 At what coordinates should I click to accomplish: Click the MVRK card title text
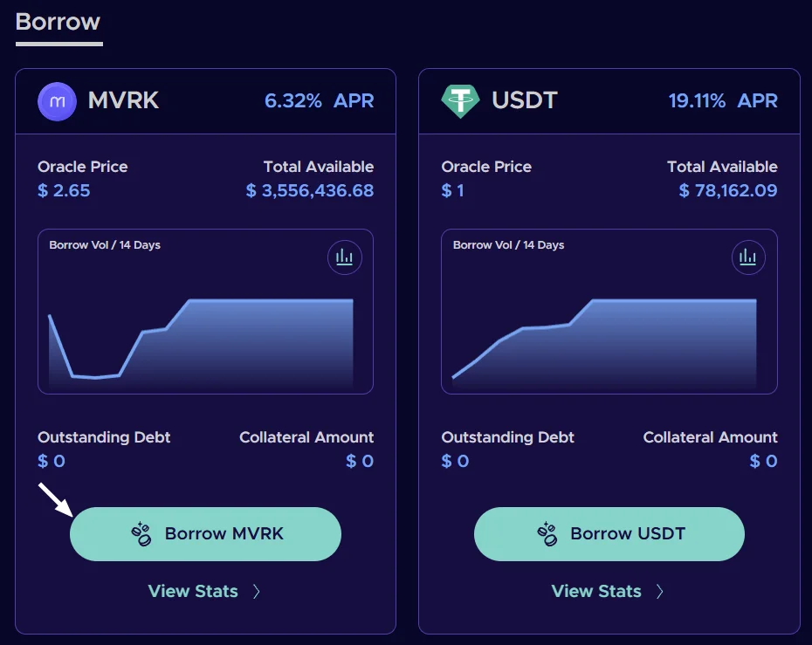coord(123,100)
